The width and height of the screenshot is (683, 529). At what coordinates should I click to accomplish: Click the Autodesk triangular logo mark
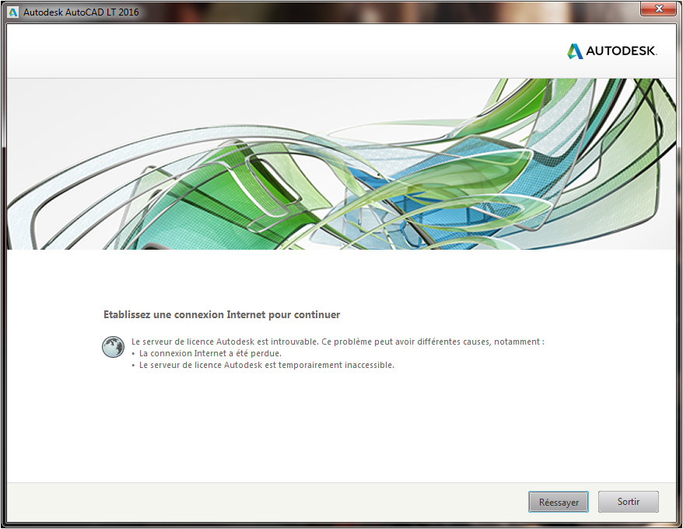(x=575, y=51)
